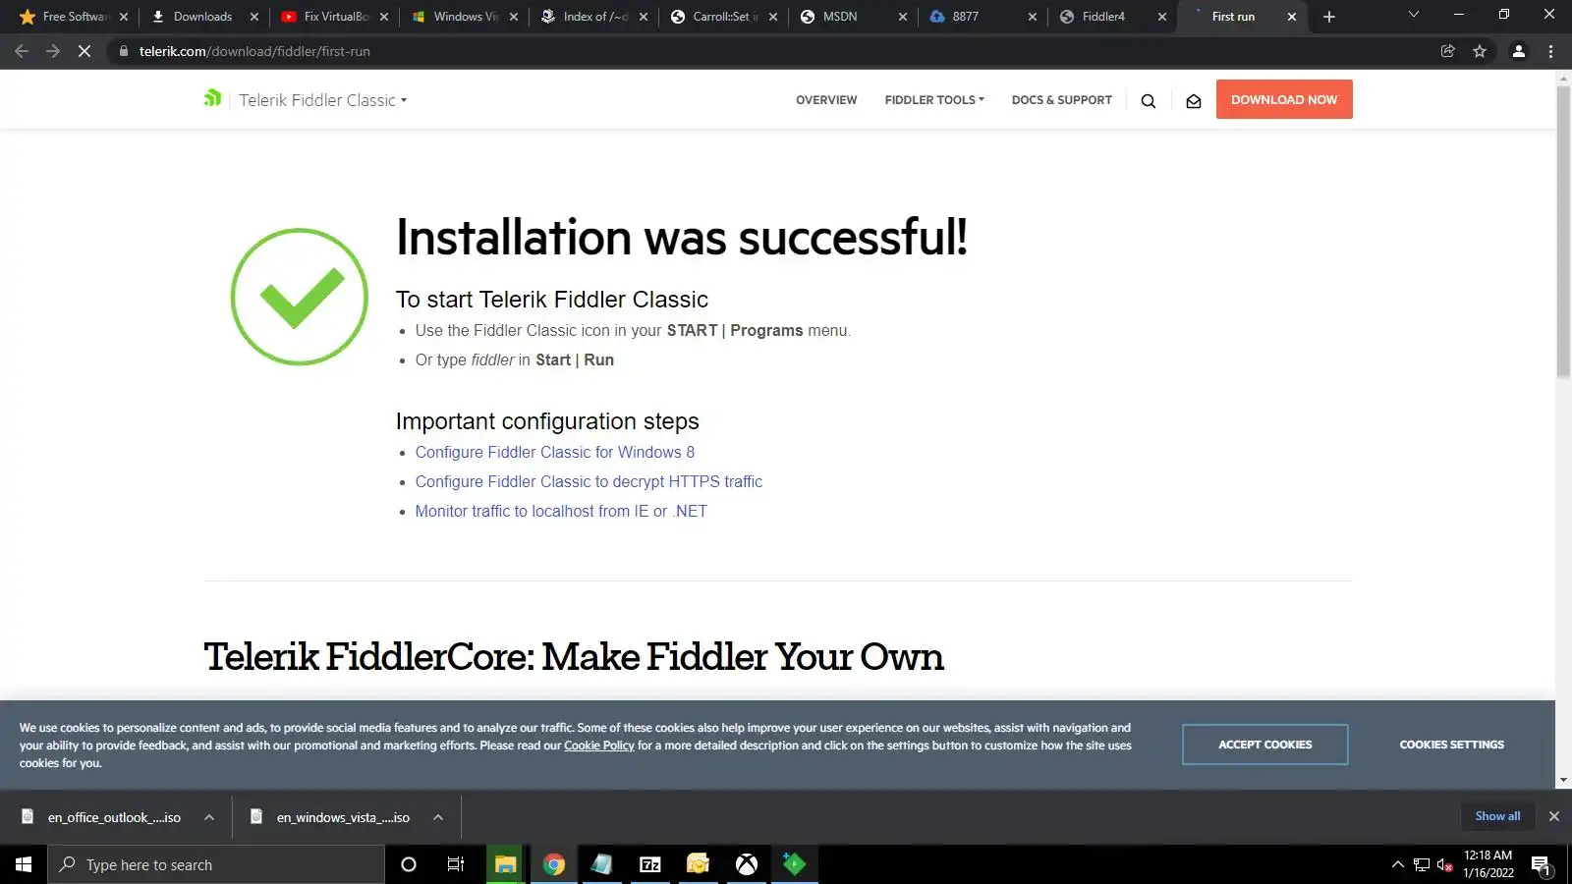
Task: Switch to the Free Software tab
Action: 73,17
